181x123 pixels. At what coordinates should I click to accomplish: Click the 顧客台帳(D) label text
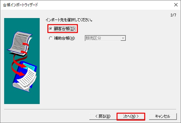point(65,29)
